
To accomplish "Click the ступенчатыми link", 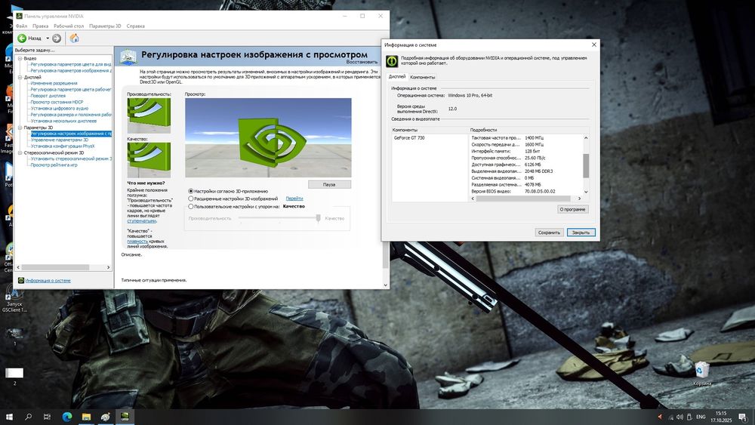I will point(142,221).
